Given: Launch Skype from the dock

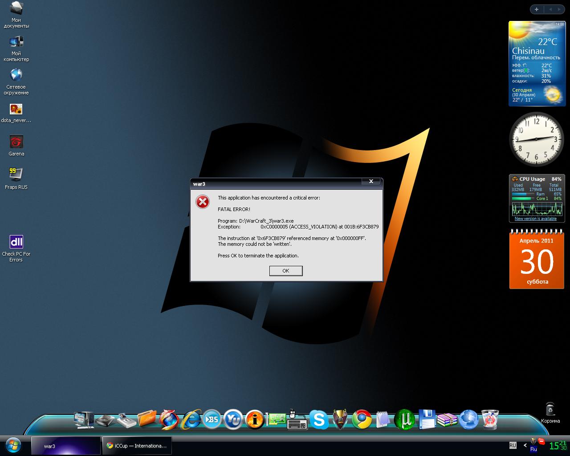Looking at the screenshot, I should click(319, 419).
